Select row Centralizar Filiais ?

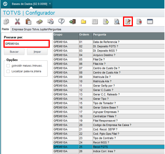pos(109,116)
